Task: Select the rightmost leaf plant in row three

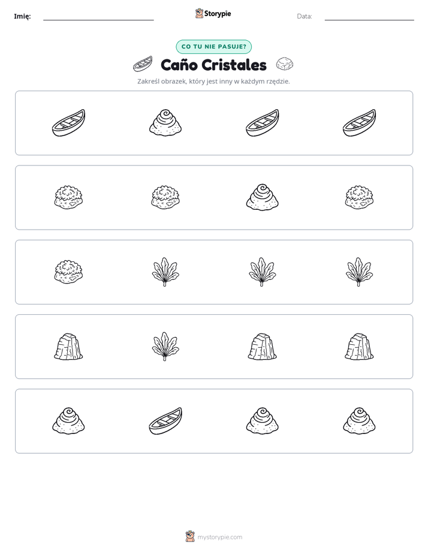Action: tap(359, 272)
